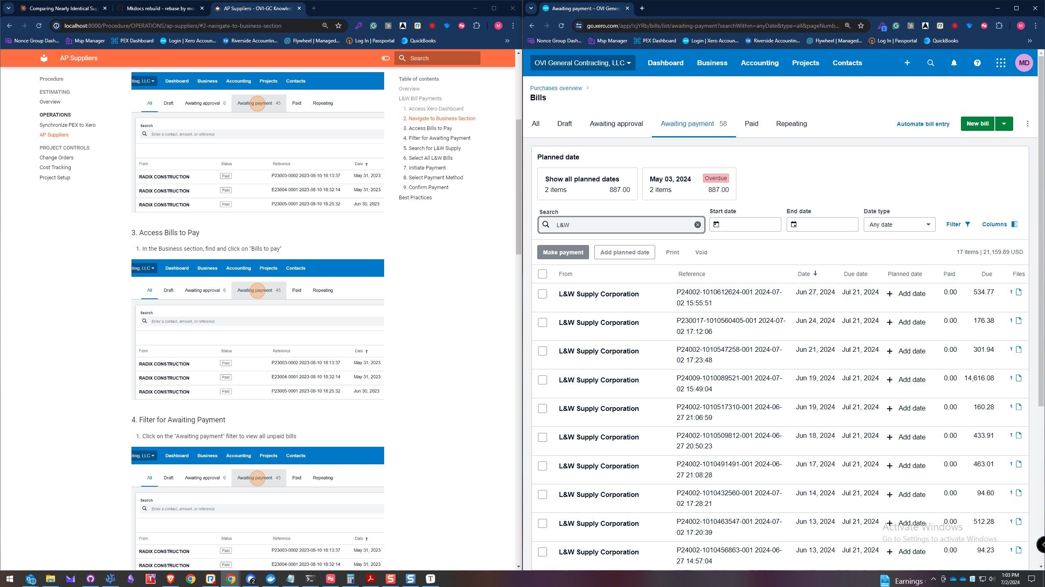This screenshot has width=1045, height=587.
Task: Click the Xero plus create-new icon
Action: [907, 63]
